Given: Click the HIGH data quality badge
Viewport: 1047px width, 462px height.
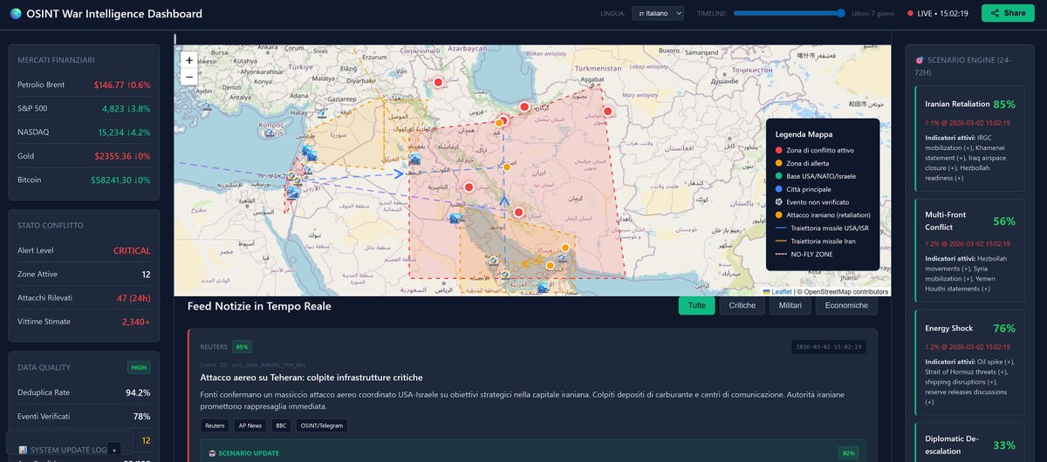Looking at the screenshot, I should pos(139,367).
